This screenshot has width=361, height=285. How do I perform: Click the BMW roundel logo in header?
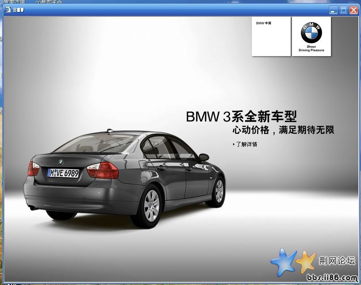pyautogui.click(x=311, y=33)
